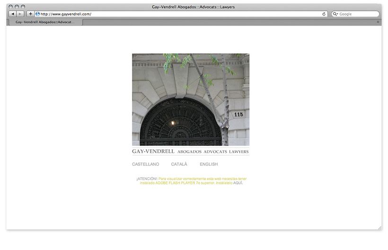This screenshot has width=388, height=250.
Task: Open the Google search magnifier dropdown
Action: point(335,14)
